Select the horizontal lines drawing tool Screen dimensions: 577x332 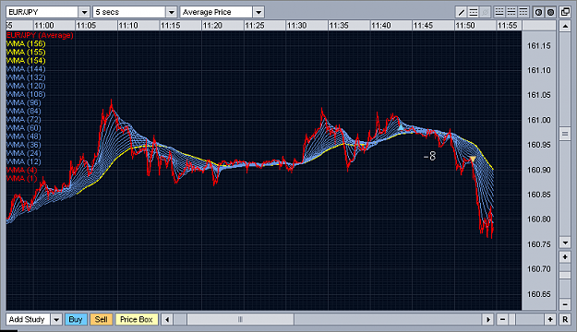(x=474, y=12)
